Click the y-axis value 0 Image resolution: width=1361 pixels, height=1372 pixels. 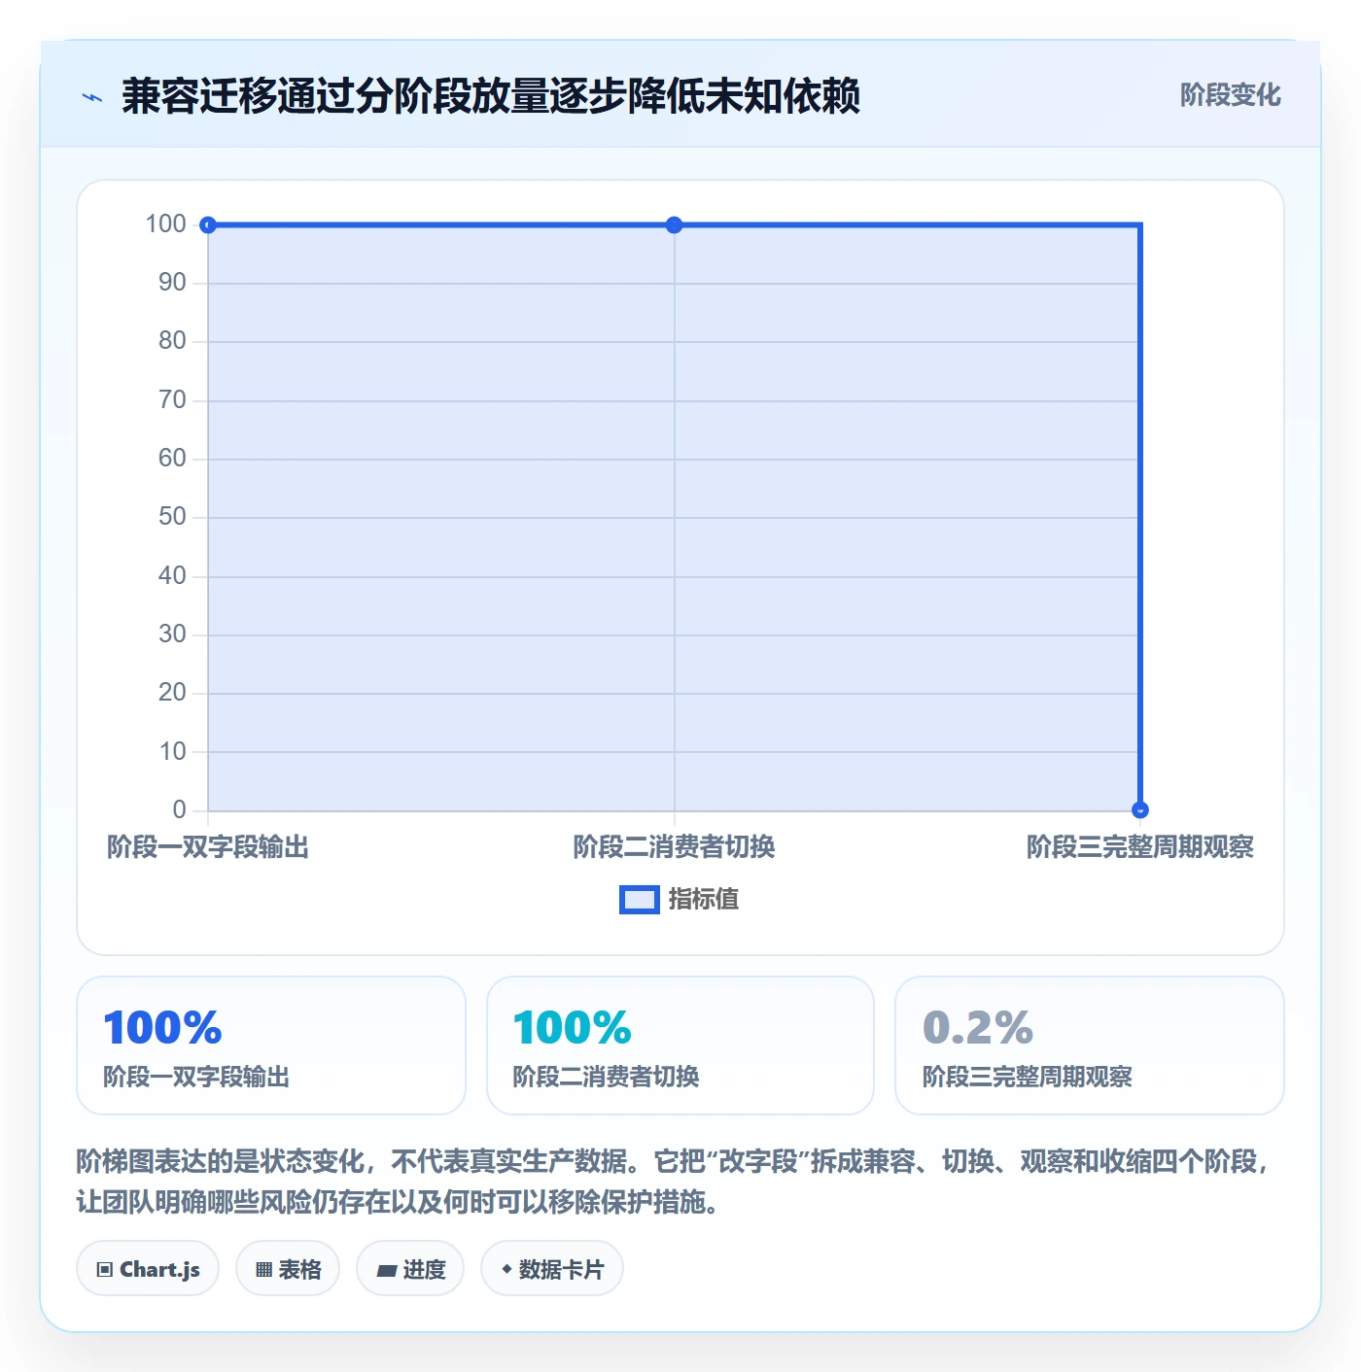[x=179, y=810]
